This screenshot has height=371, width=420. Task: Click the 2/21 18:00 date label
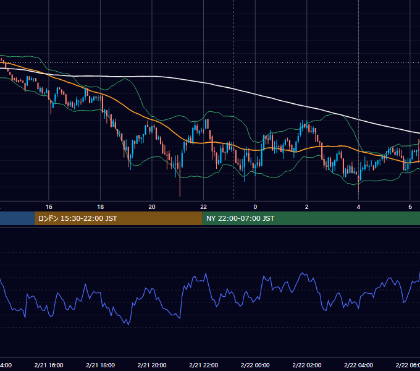click(101, 365)
